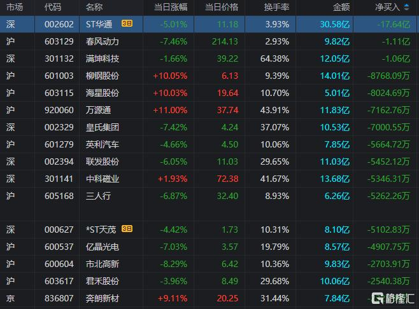Click the +10.05% daily change value

click(x=170, y=76)
